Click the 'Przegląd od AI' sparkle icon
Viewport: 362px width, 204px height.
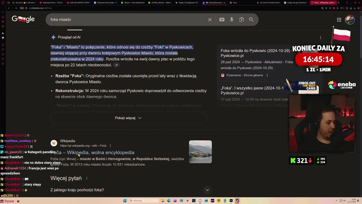(53, 37)
